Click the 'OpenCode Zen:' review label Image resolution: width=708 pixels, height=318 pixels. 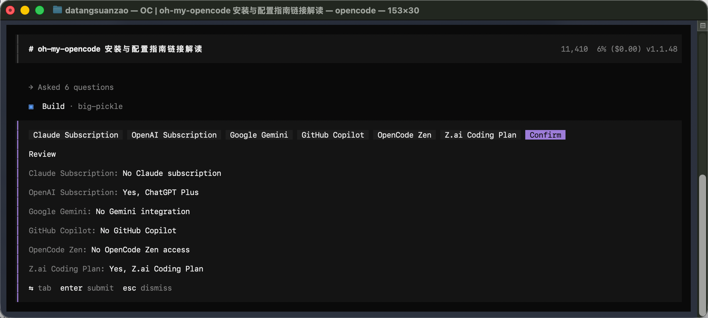pos(58,249)
